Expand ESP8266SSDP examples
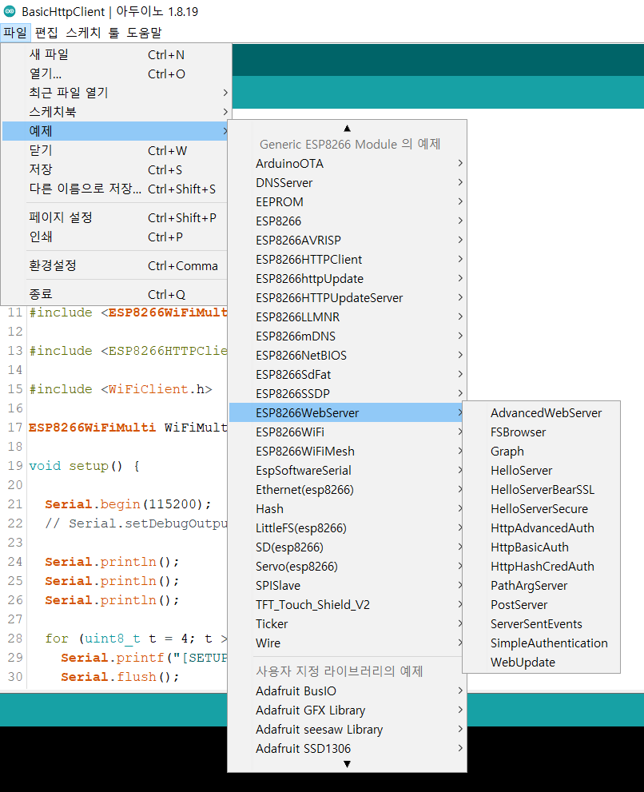 347,394
